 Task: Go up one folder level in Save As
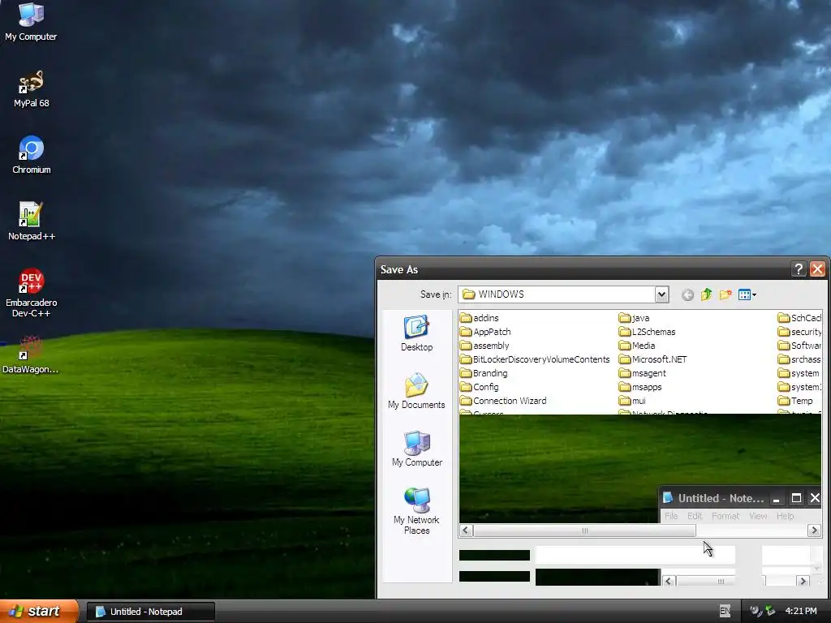coord(707,294)
